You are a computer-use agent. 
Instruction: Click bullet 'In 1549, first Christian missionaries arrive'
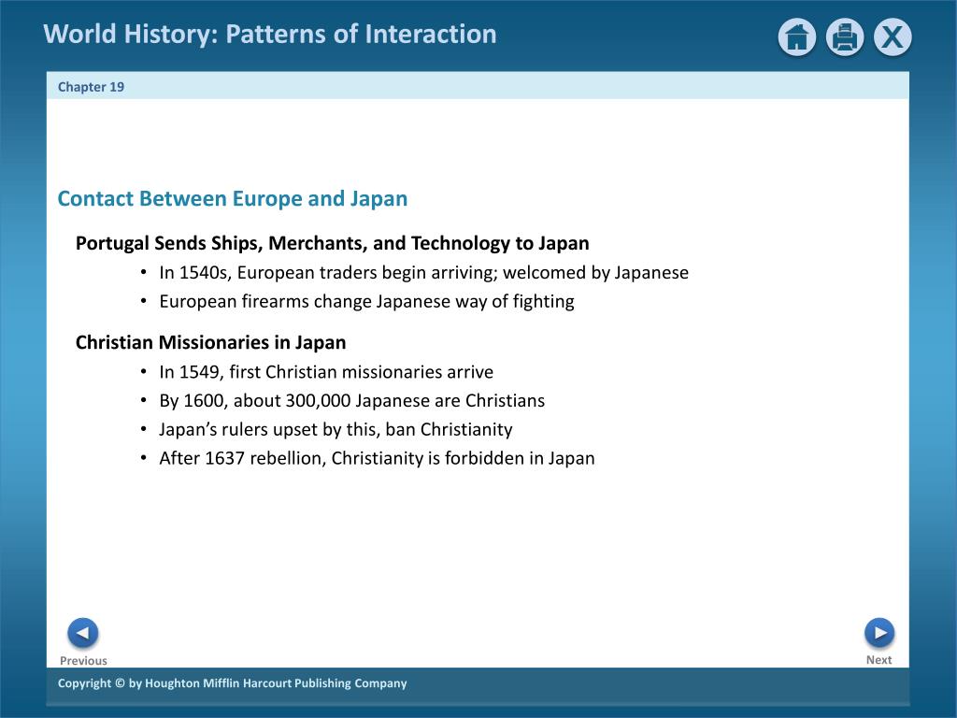(x=326, y=372)
